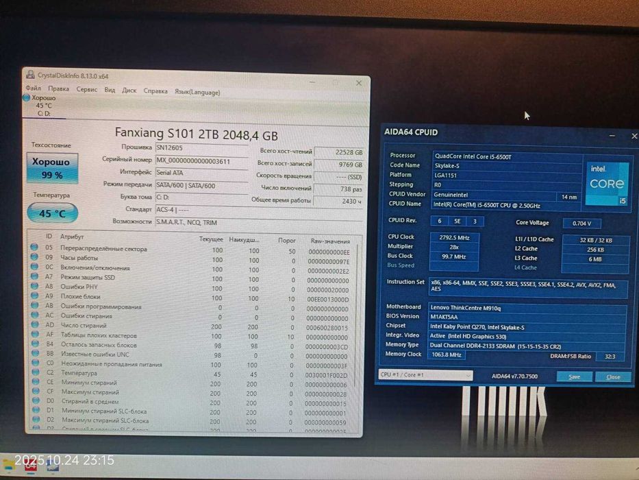Image resolution: width=639 pixels, height=480 pixels.
Task: Click status icon for A7 Режим защиты SSD
Action: click(34, 276)
